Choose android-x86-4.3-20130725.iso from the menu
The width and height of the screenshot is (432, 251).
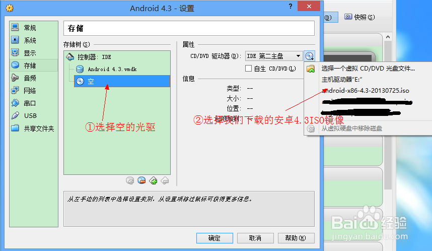pos(368,90)
